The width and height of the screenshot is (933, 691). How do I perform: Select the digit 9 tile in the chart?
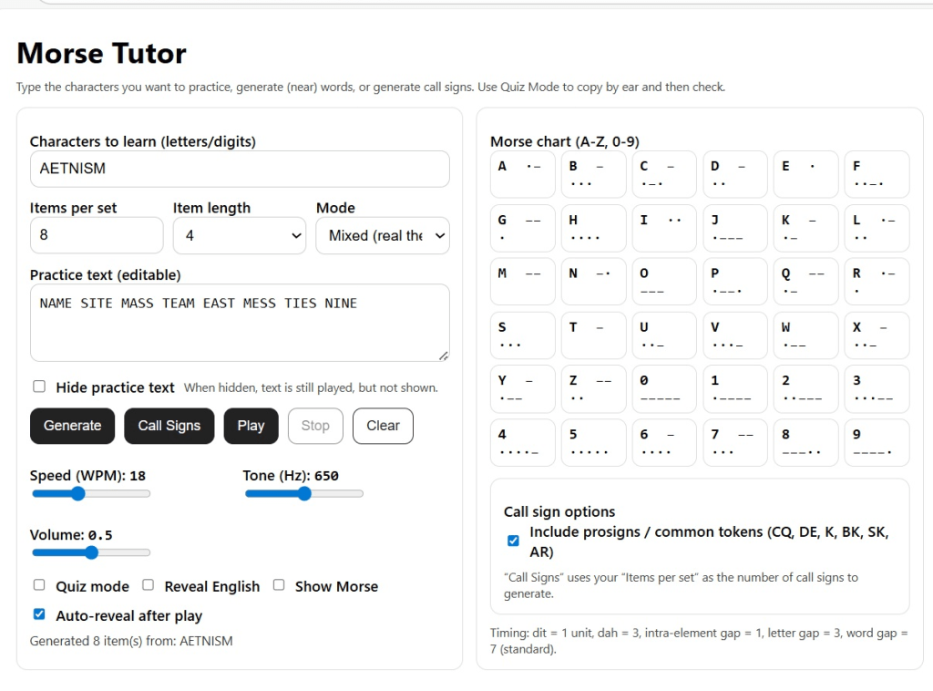(877, 442)
